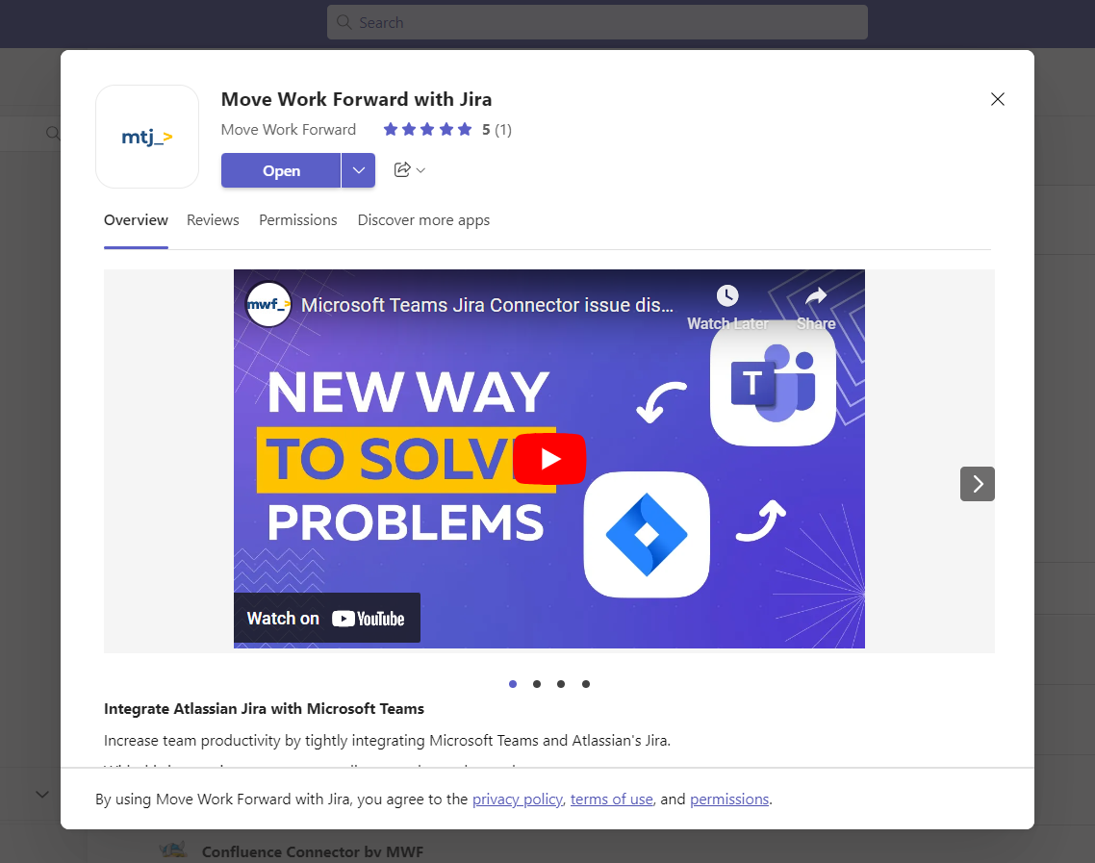Switch to the Reviews tab
Image resolution: width=1095 pixels, height=863 pixels.
[x=213, y=220]
